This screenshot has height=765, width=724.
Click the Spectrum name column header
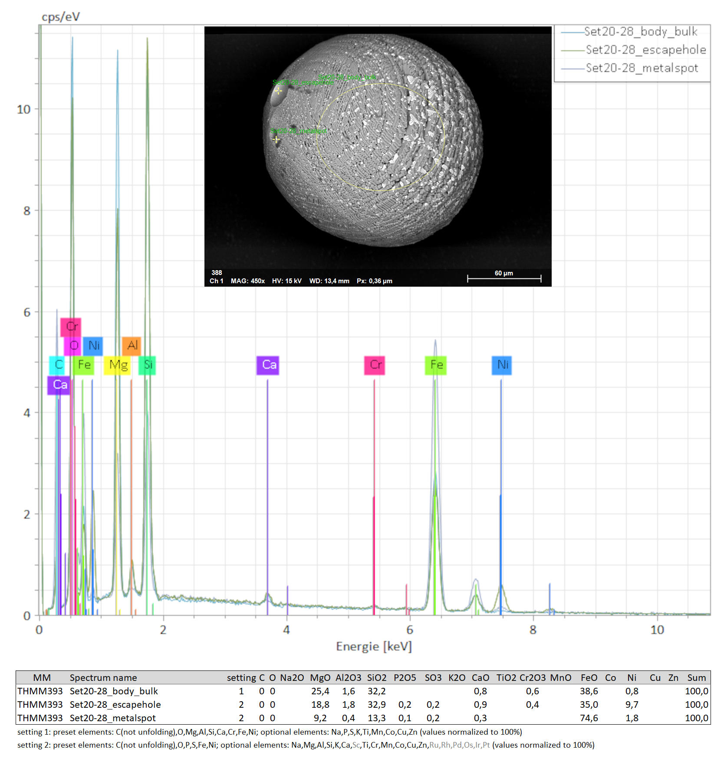103,678
